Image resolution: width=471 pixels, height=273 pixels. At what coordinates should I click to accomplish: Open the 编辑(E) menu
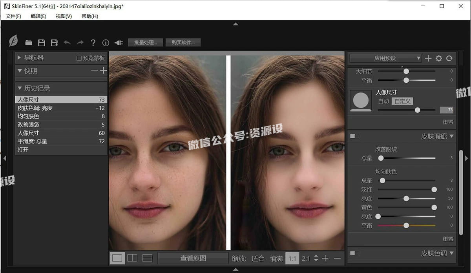pyautogui.click(x=38, y=16)
